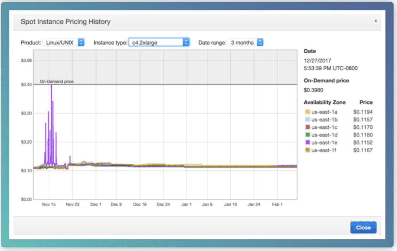
Task: Select the Dec 24 x-axis date label
Action: (x=163, y=204)
